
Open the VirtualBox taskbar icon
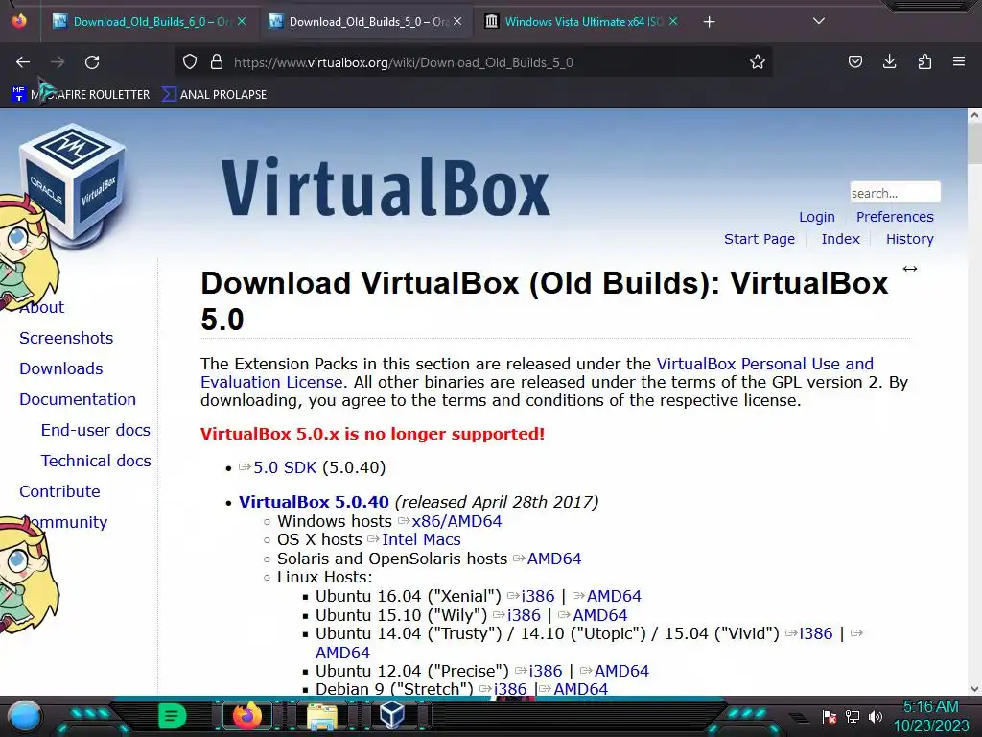click(x=392, y=715)
